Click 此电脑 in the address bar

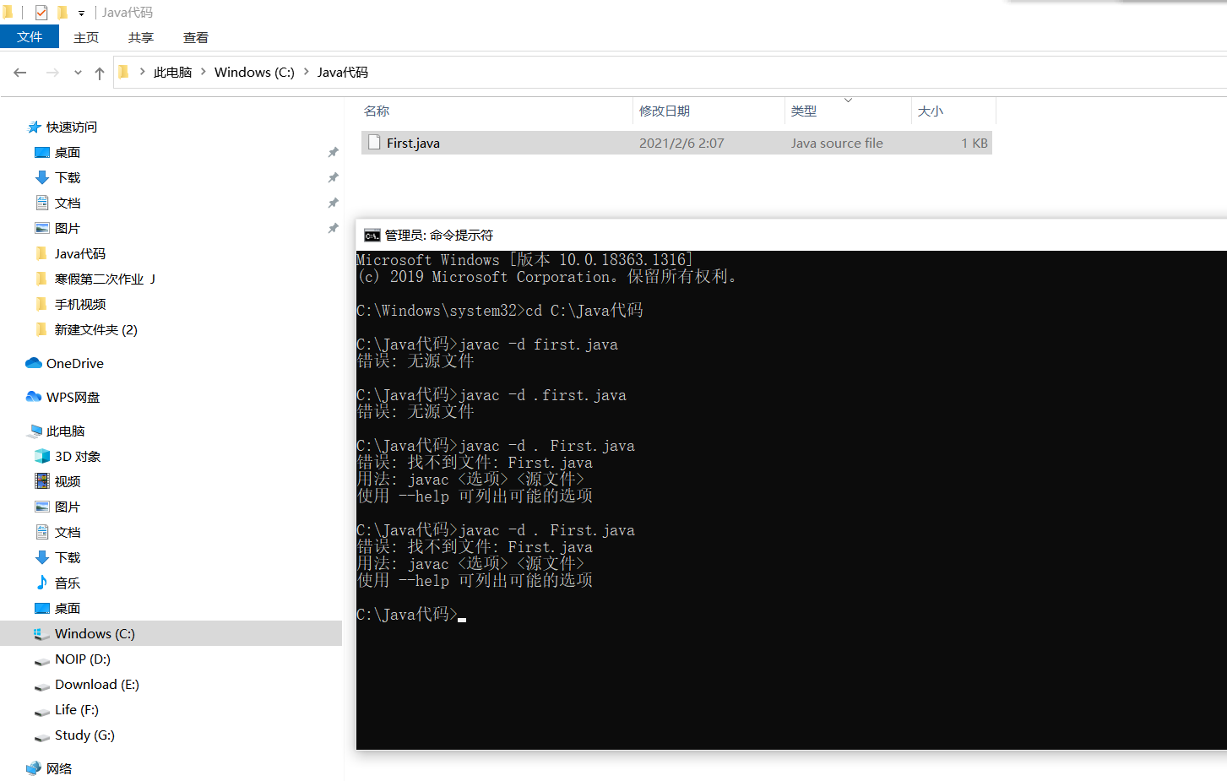coord(172,73)
